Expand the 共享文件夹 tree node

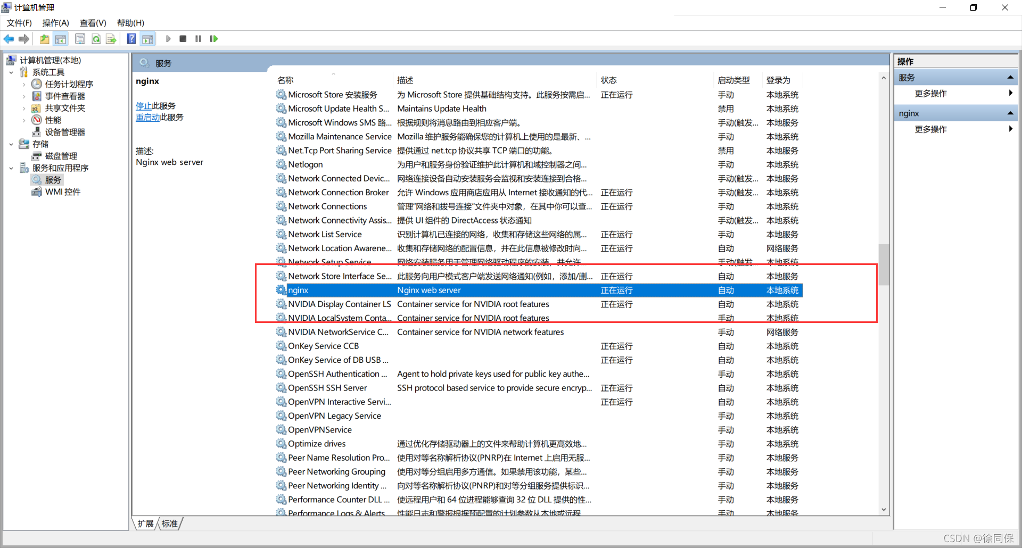click(24, 108)
